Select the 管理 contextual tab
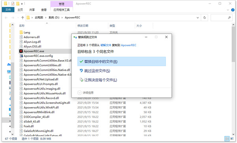 [x=62, y=4]
